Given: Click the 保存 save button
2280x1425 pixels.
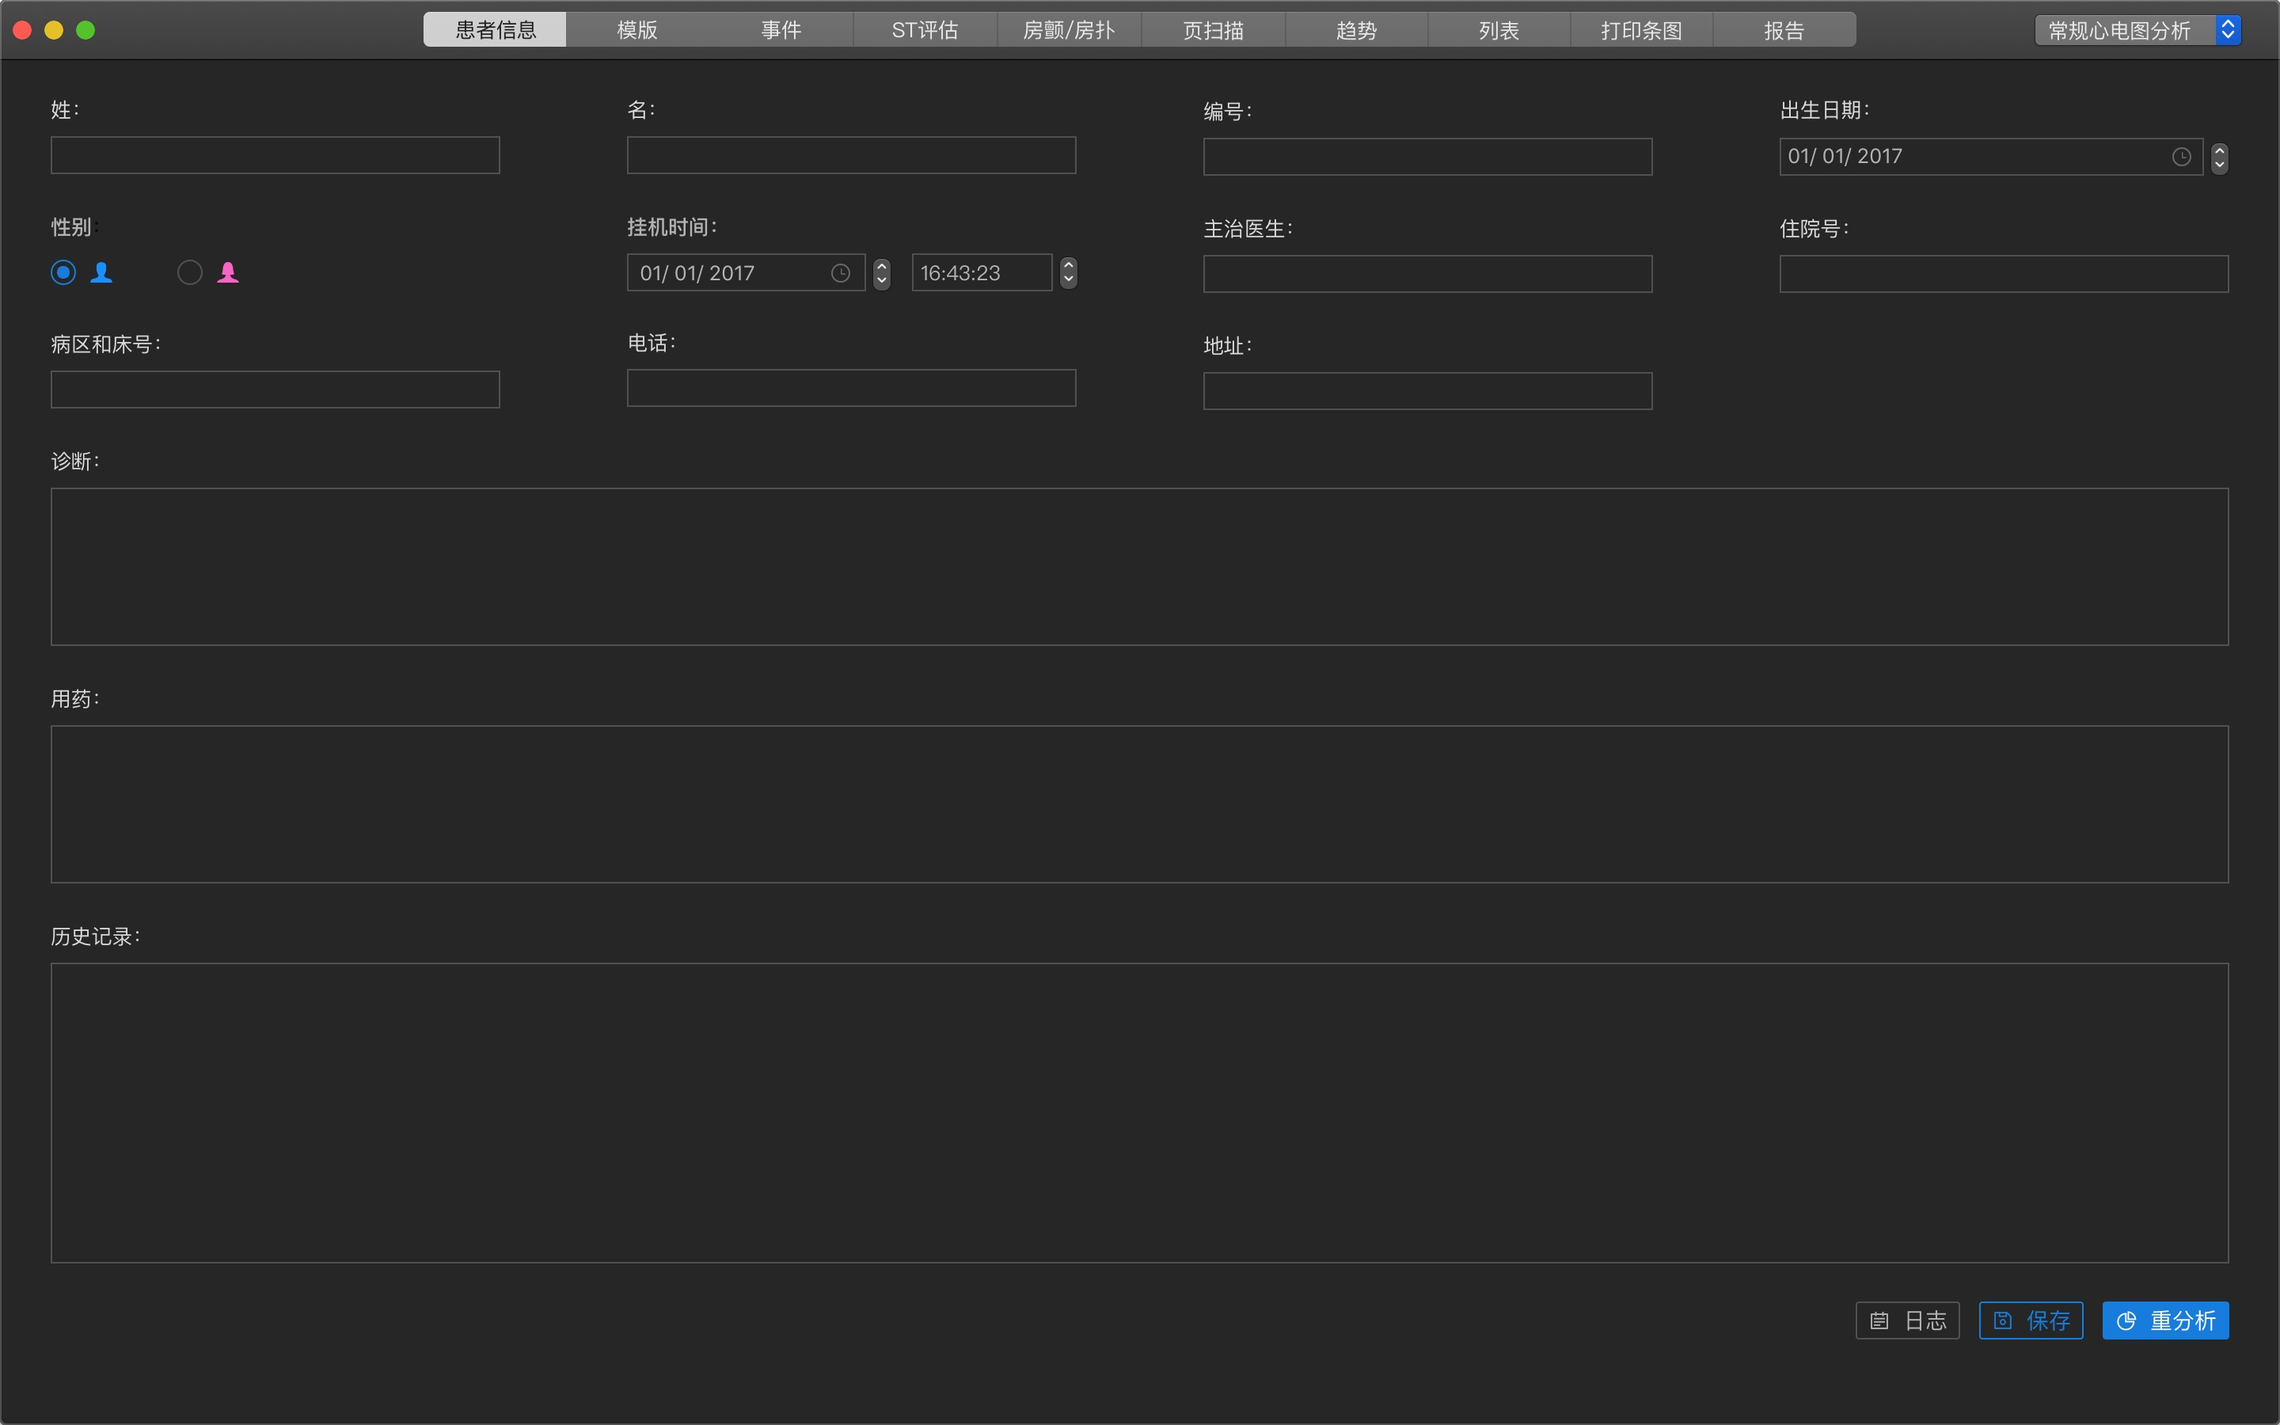Looking at the screenshot, I should (2031, 1320).
